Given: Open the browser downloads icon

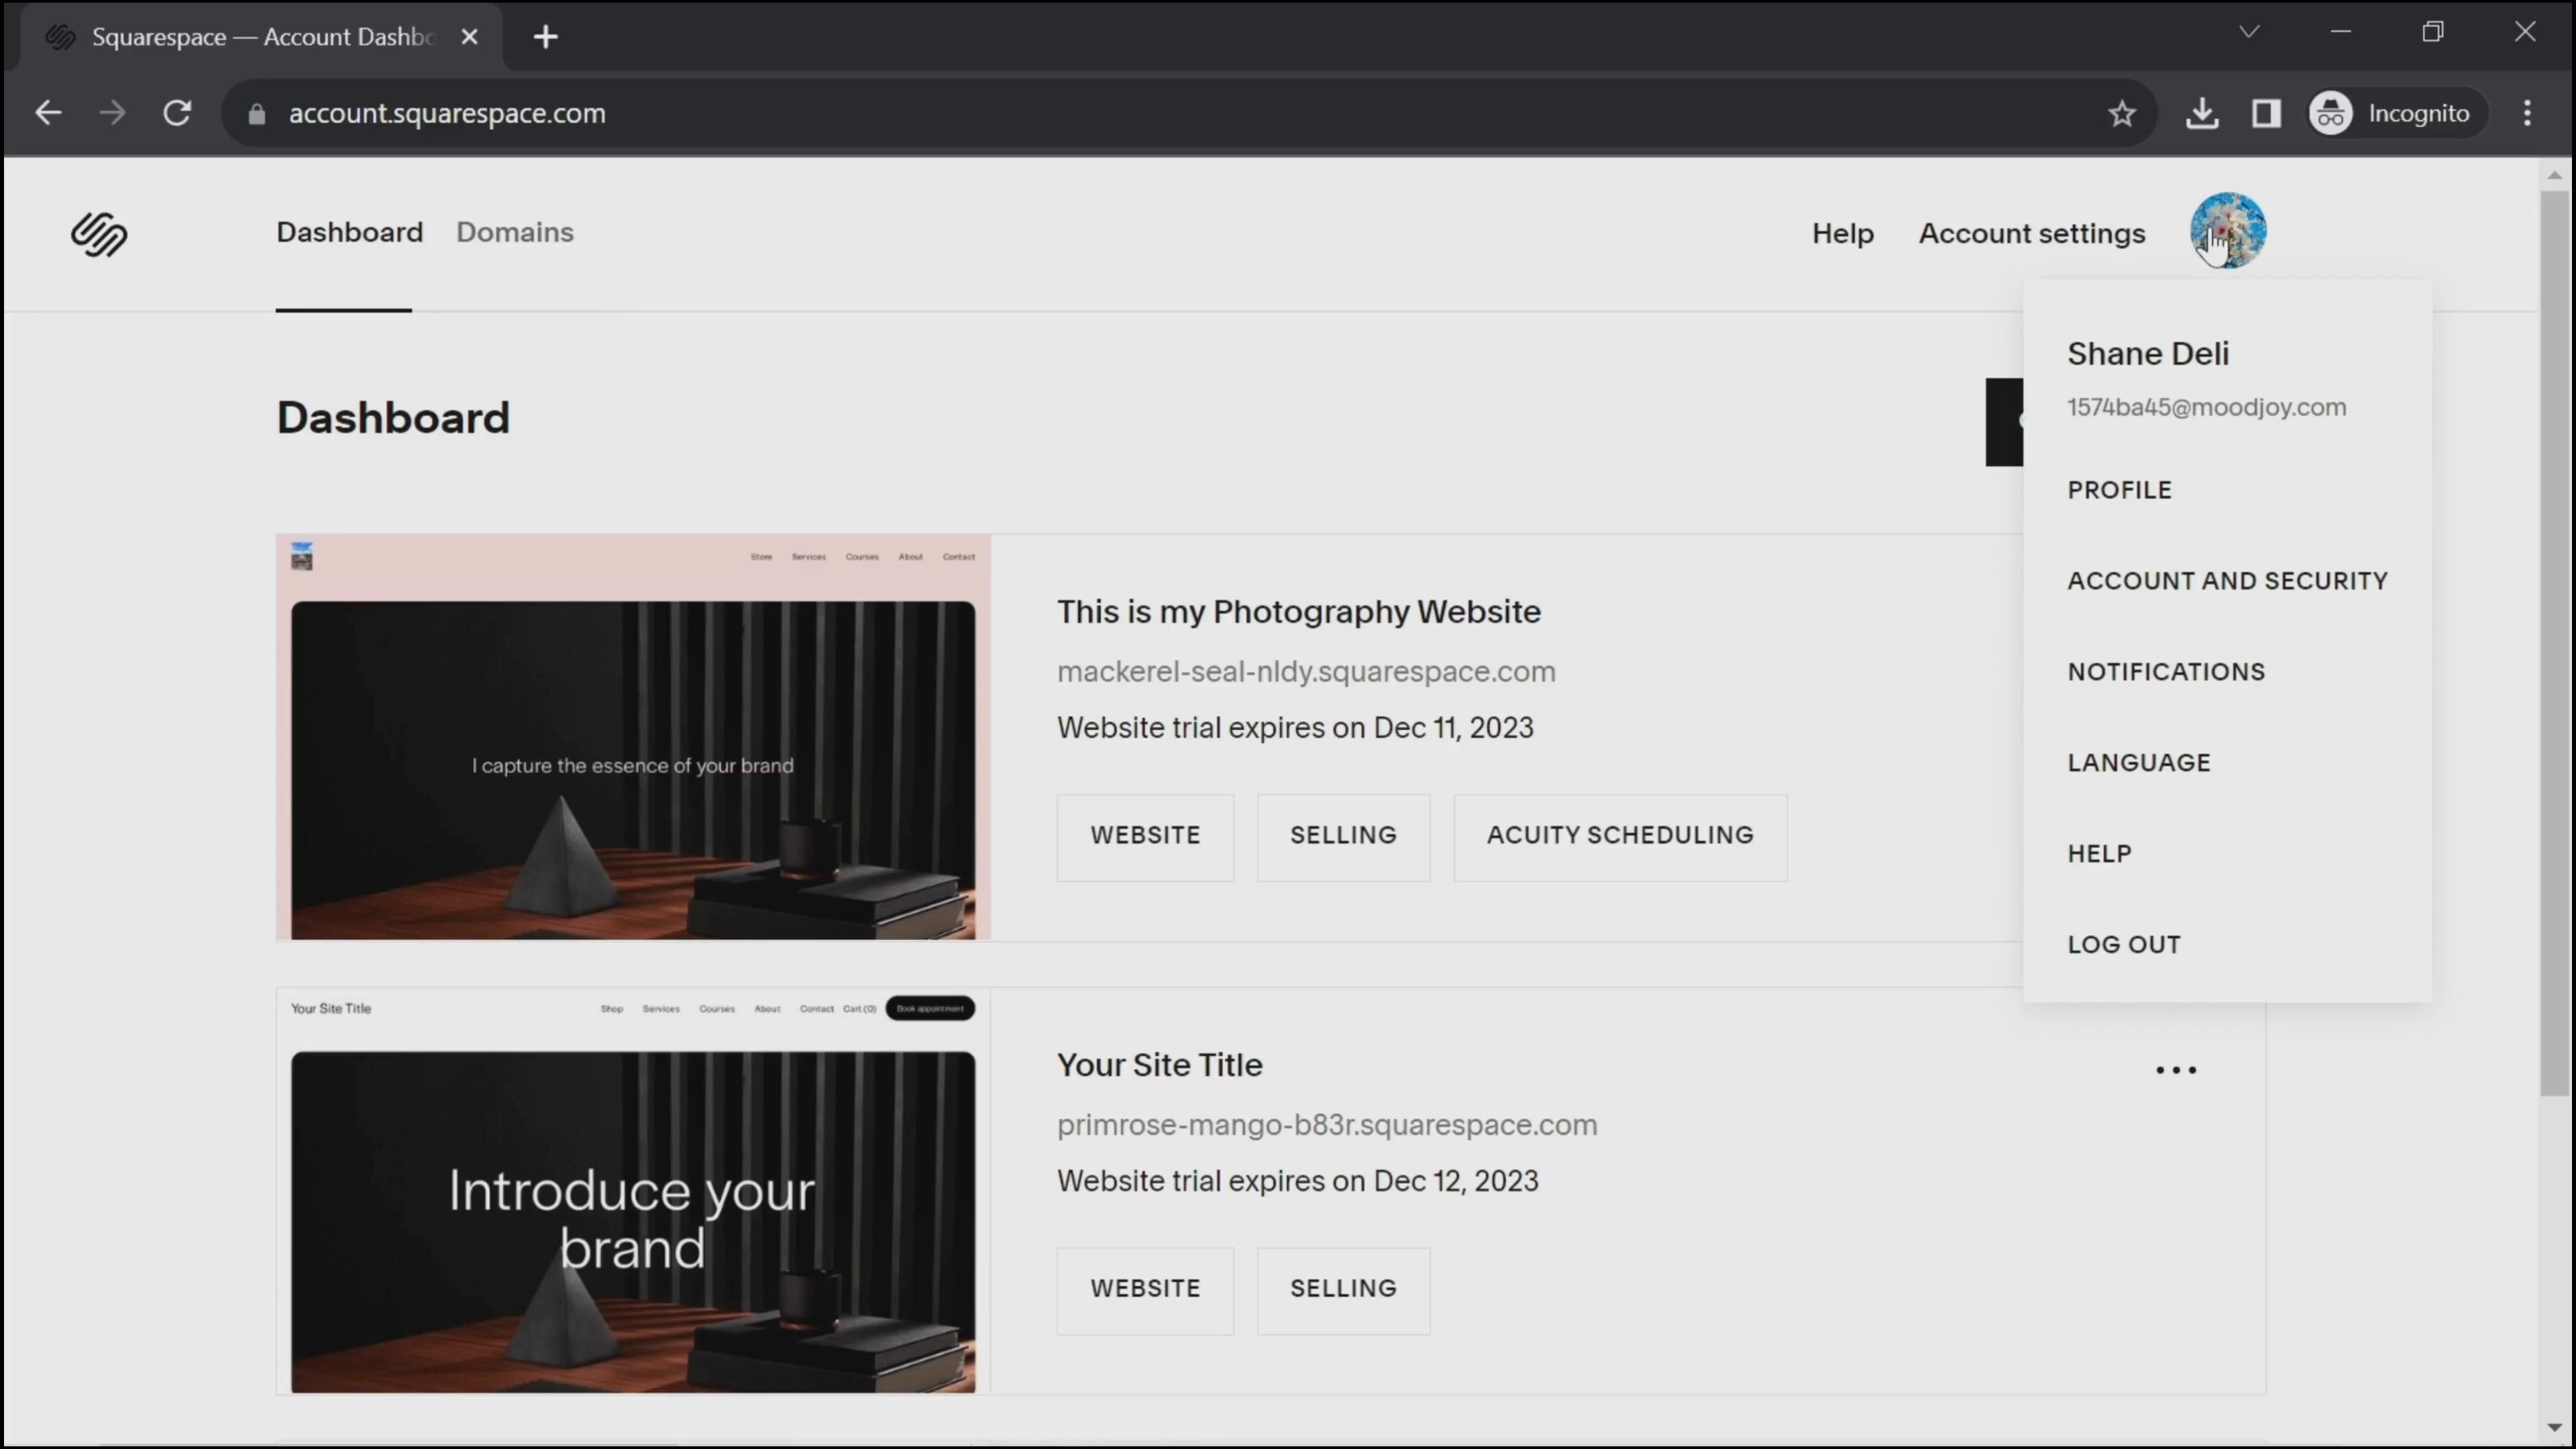Looking at the screenshot, I should pos(2201,113).
